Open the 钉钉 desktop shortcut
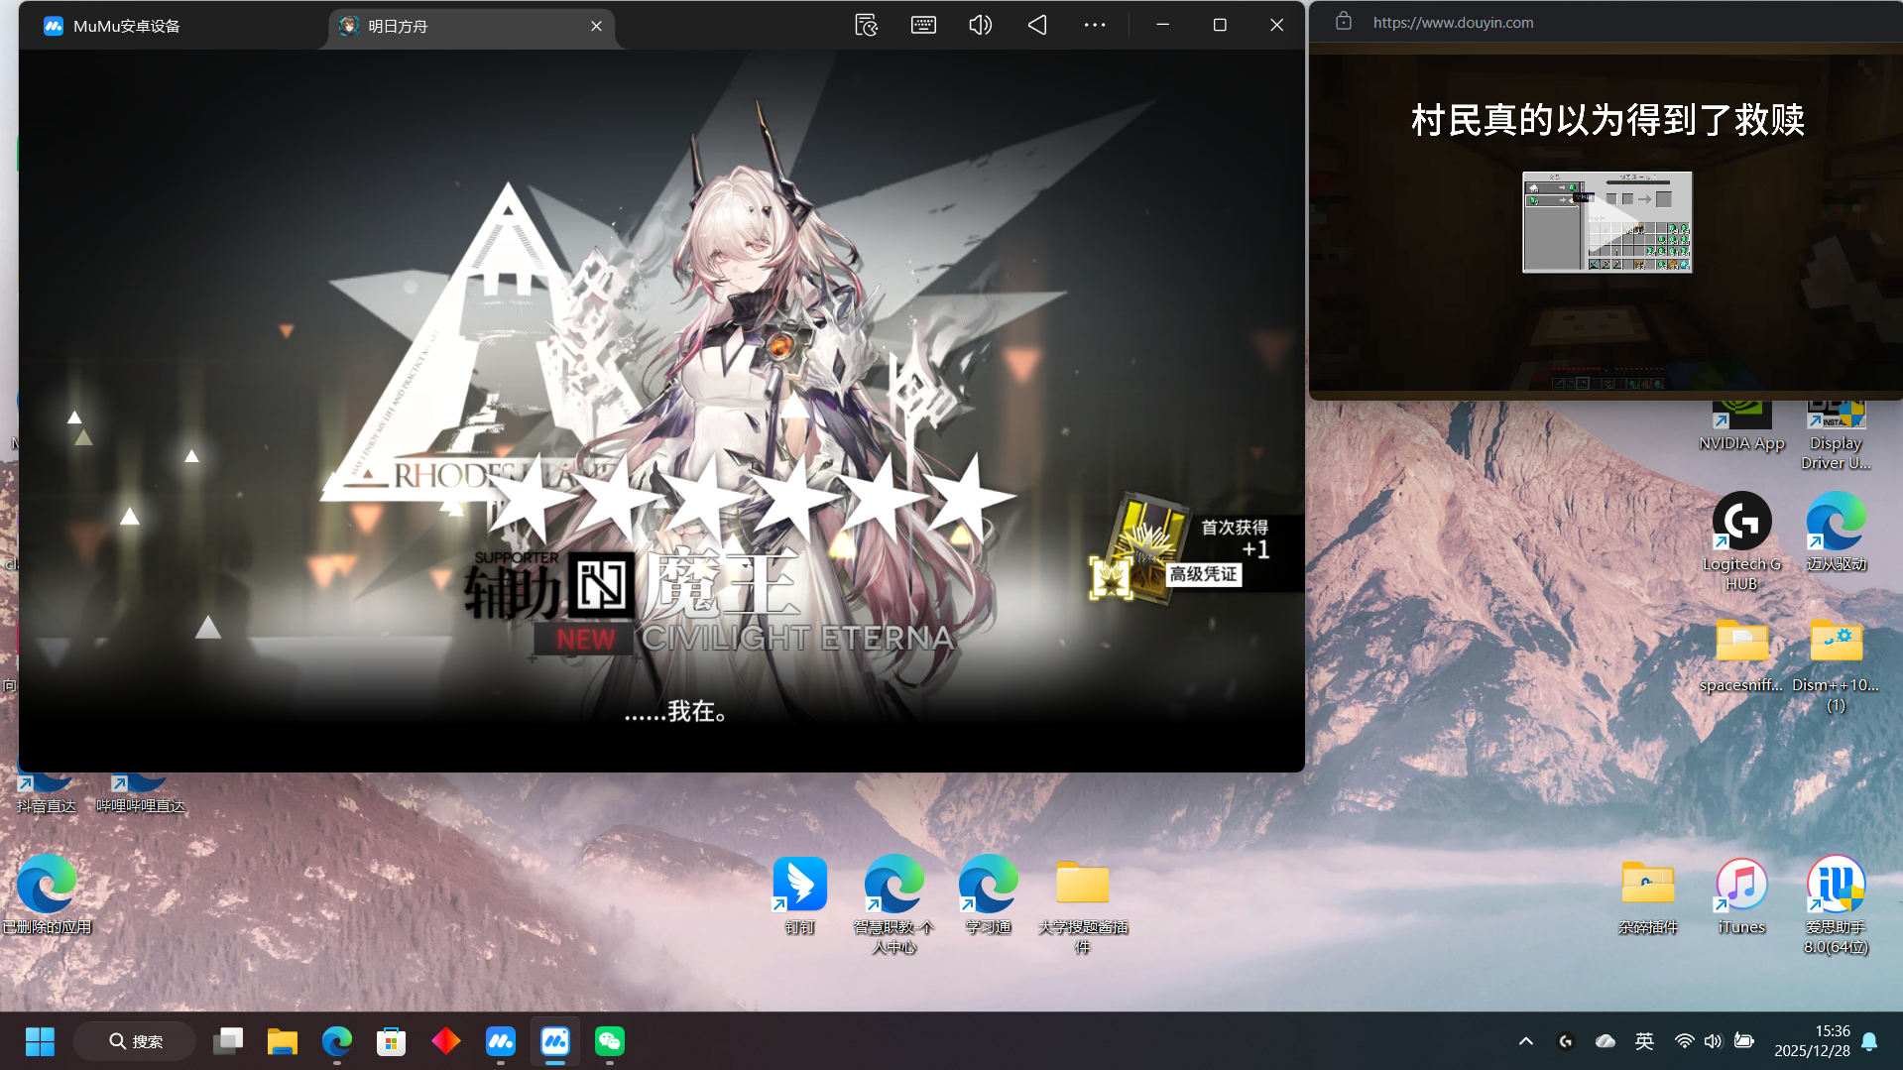This screenshot has width=1903, height=1070. click(799, 894)
